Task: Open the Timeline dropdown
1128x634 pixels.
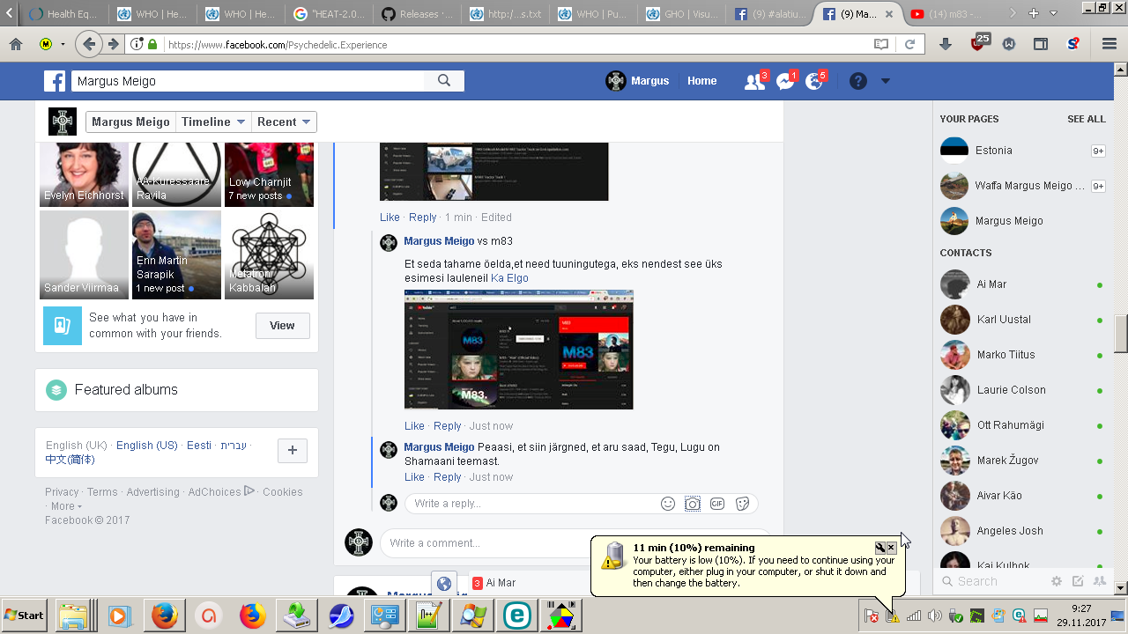Action: [x=212, y=122]
